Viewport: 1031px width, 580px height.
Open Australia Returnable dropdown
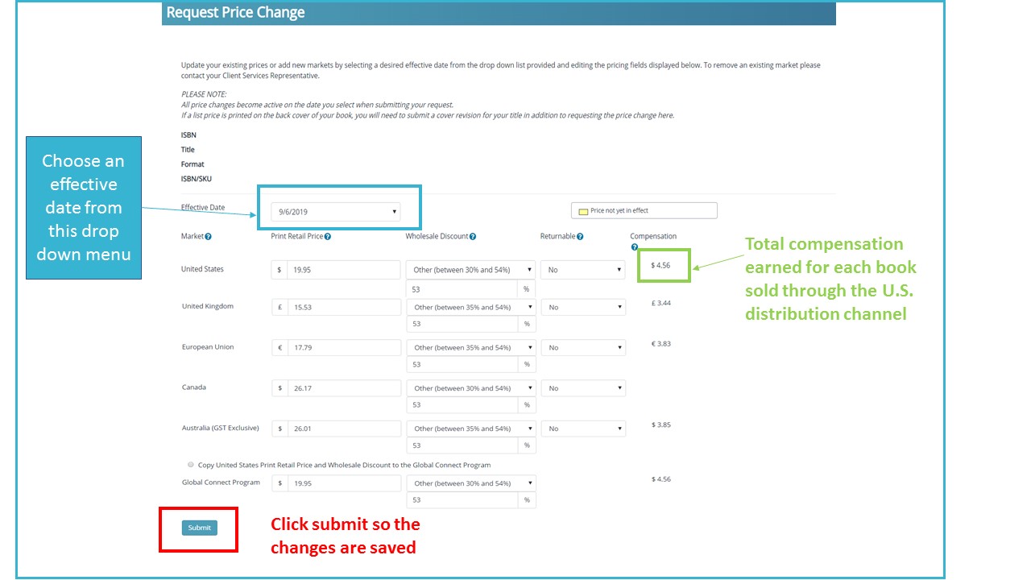[583, 429]
